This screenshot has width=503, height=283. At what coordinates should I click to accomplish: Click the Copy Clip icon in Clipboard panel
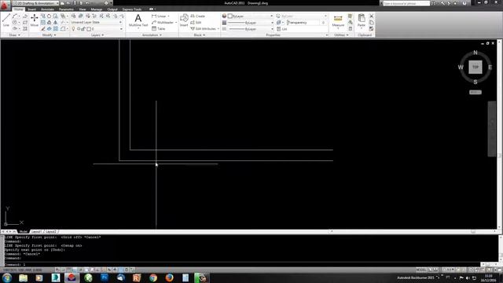[x=372, y=22]
